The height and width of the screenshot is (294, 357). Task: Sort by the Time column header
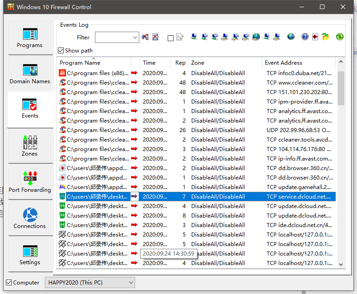(155, 63)
